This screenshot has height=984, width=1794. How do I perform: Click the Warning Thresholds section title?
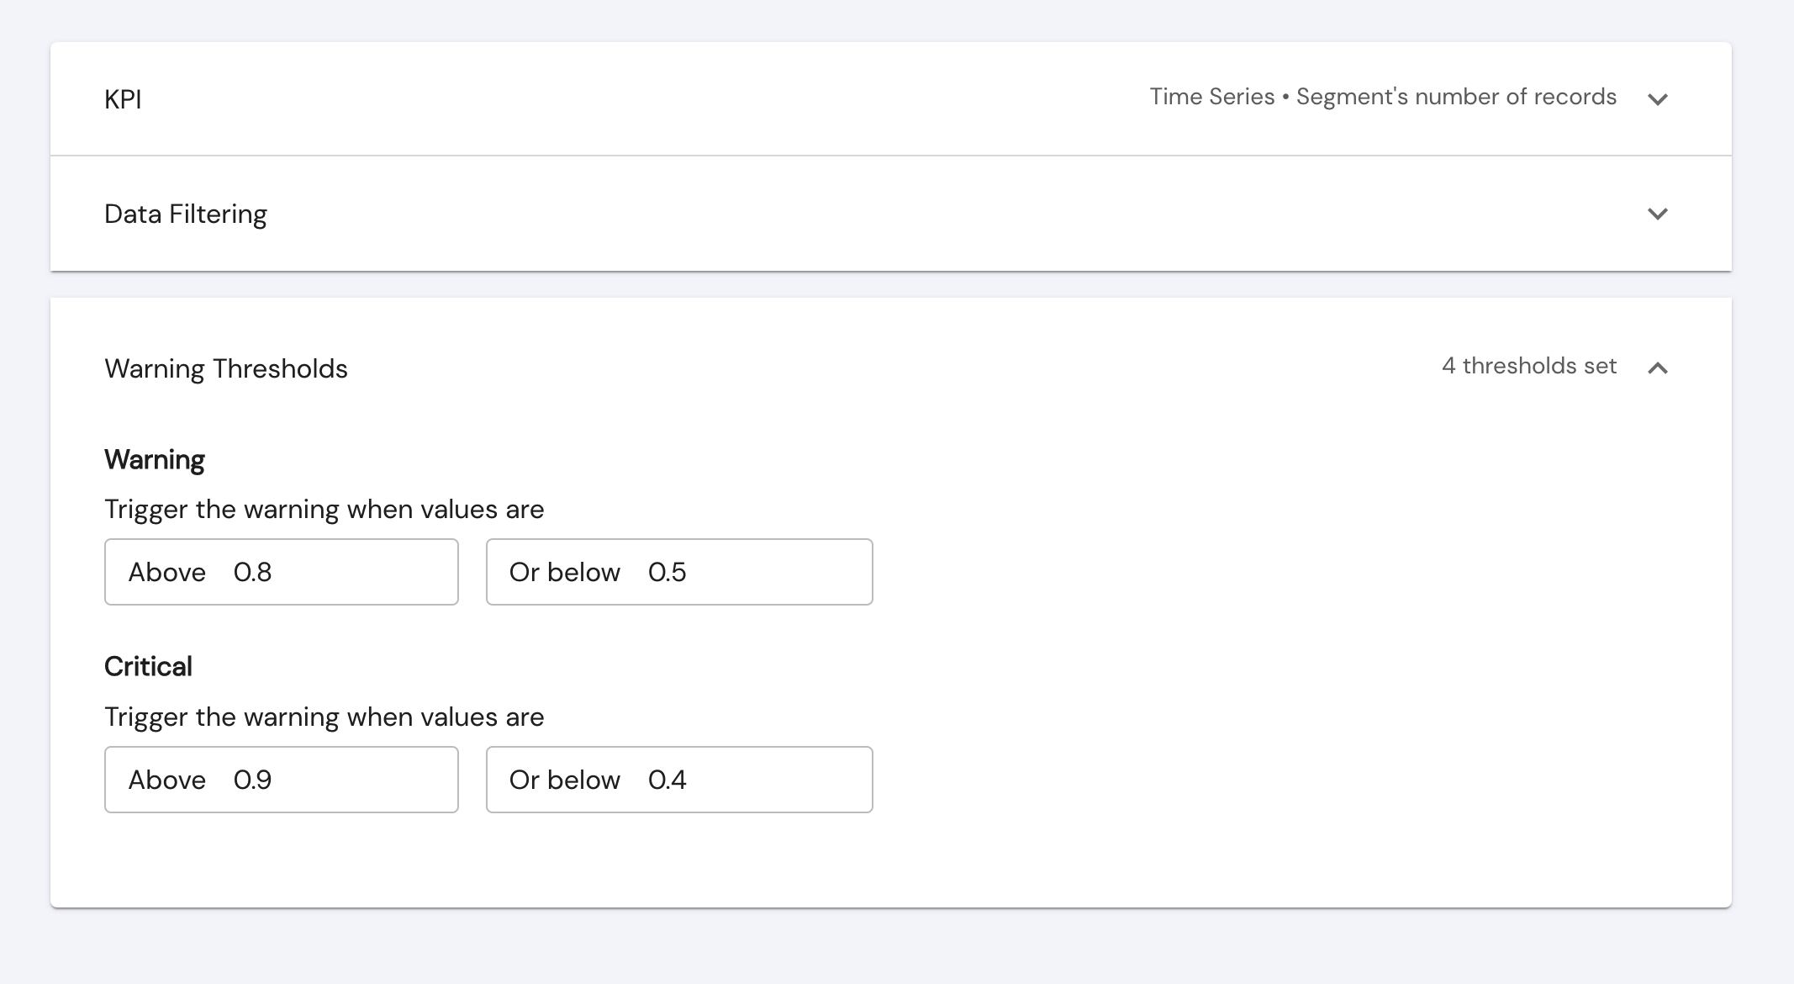click(225, 368)
